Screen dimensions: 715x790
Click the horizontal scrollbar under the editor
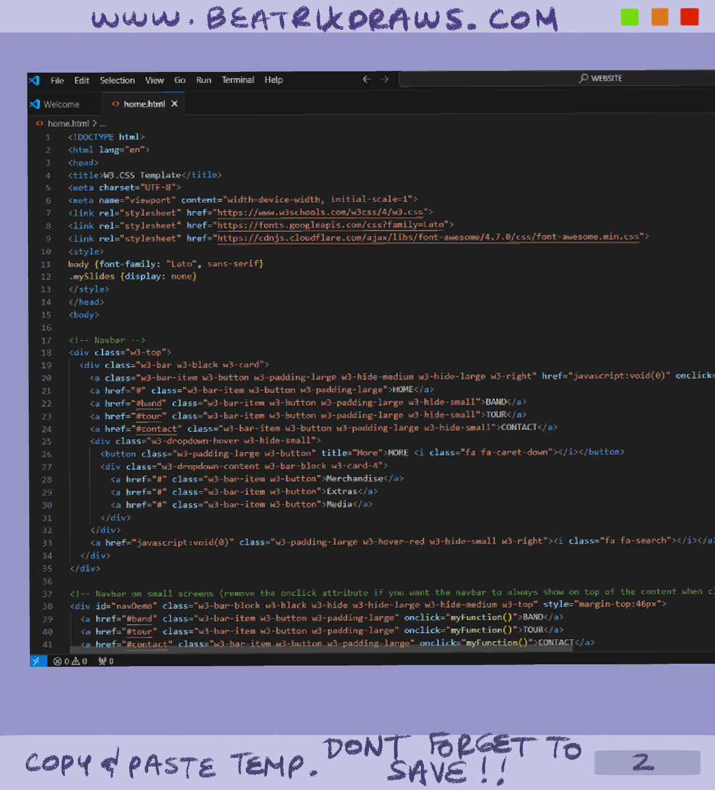[322, 648]
